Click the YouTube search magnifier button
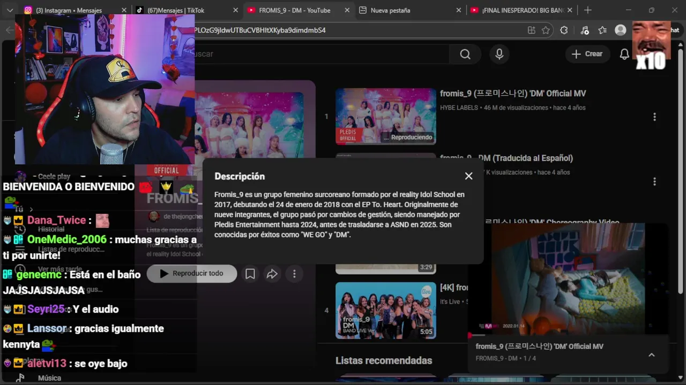This screenshot has height=385, width=686. (x=465, y=54)
